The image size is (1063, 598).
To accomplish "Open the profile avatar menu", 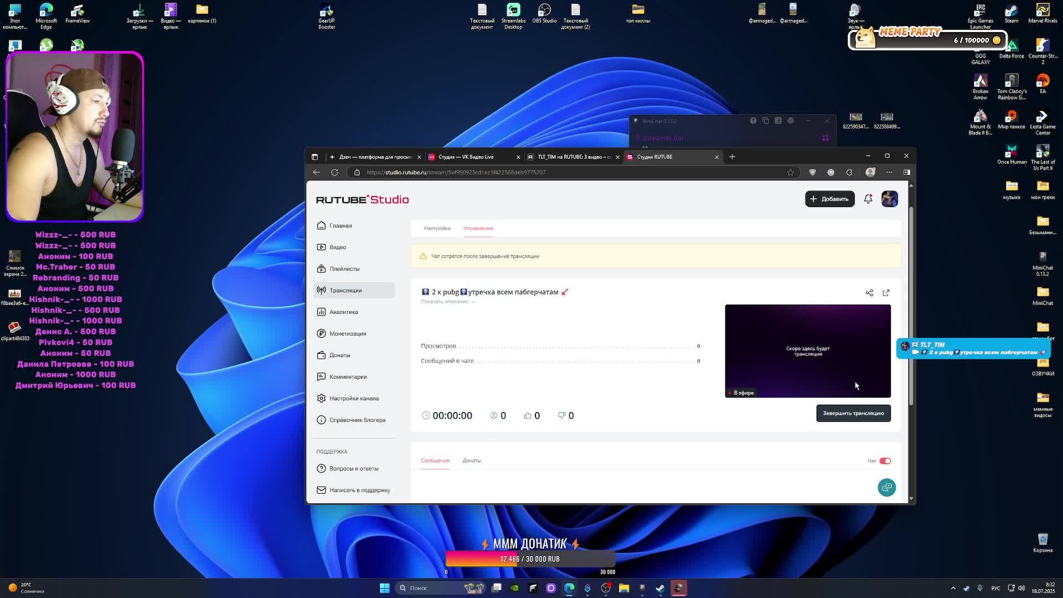I will pos(890,199).
